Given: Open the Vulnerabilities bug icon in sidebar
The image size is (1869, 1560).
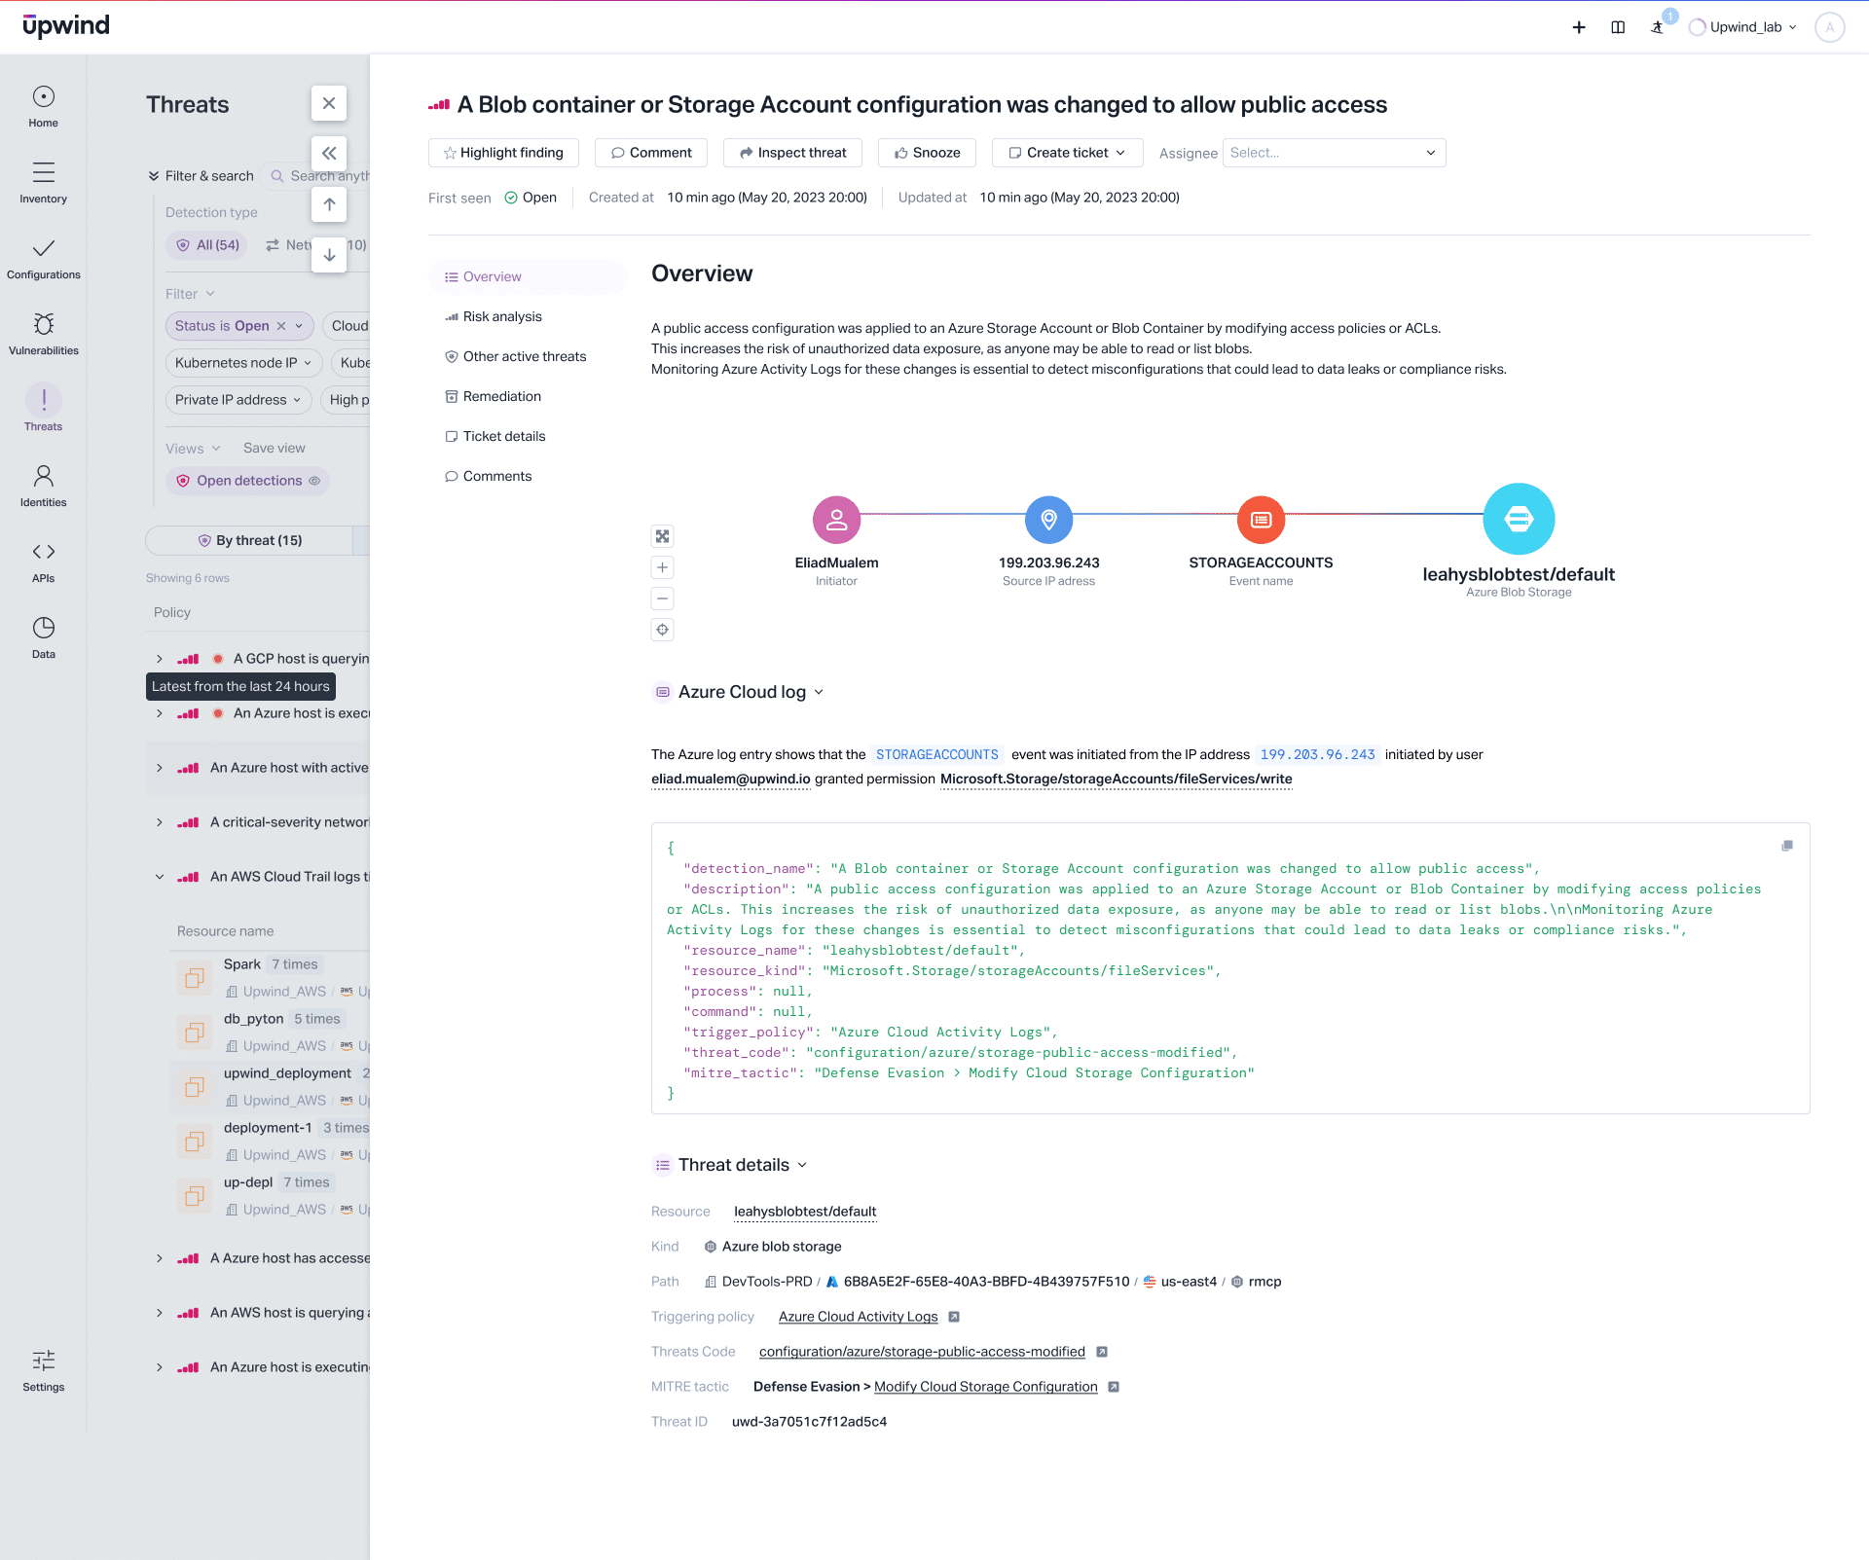Looking at the screenshot, I should pyautogui.click(x=43, y=325).
